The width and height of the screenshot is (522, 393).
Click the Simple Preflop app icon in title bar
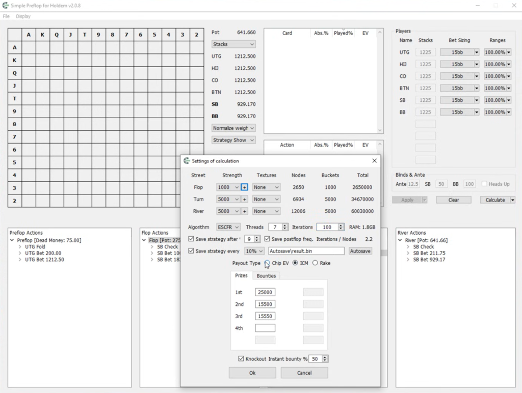[x=5, y=5]
